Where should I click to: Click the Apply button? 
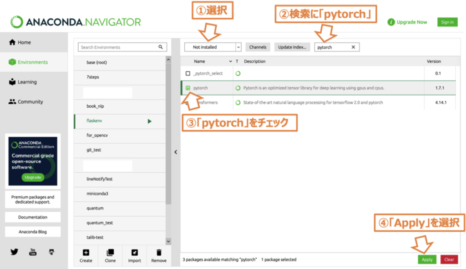[427, 259]
